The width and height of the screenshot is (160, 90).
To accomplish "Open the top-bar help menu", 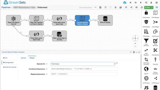I will point(157,2).
